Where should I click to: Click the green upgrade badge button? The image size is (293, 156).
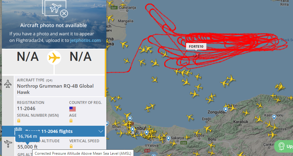[x=284, y=146]
